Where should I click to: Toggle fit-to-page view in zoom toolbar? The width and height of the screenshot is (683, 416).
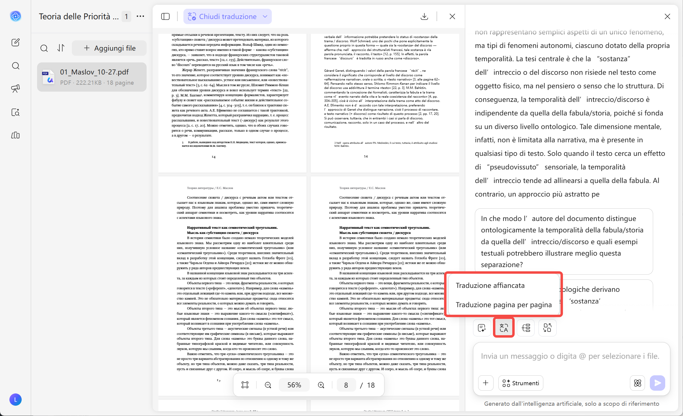(x=245, y=385)
